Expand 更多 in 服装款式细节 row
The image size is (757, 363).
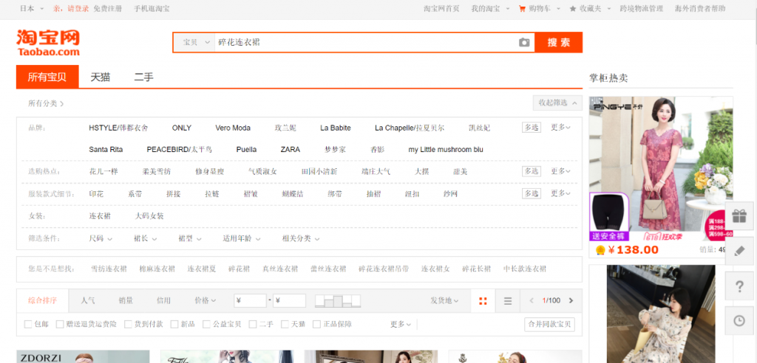tap(560, 193)
